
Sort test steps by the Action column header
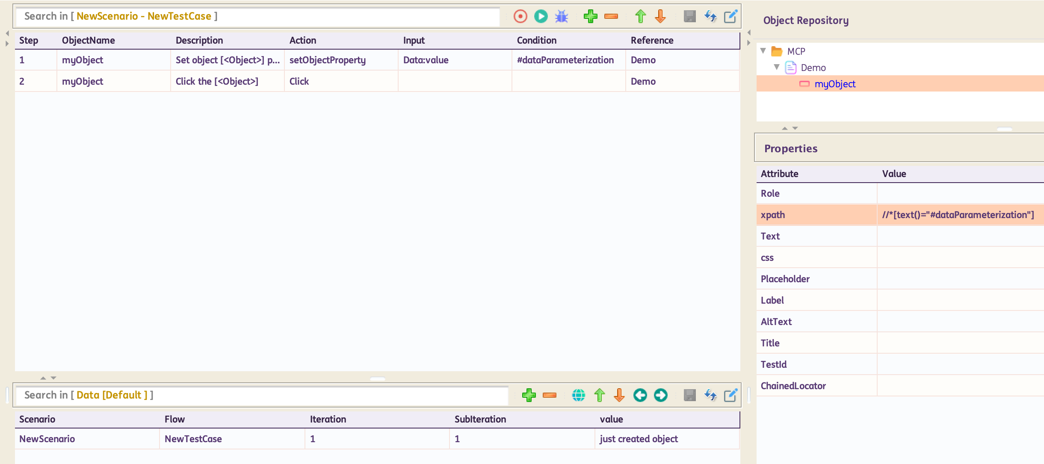303,40
